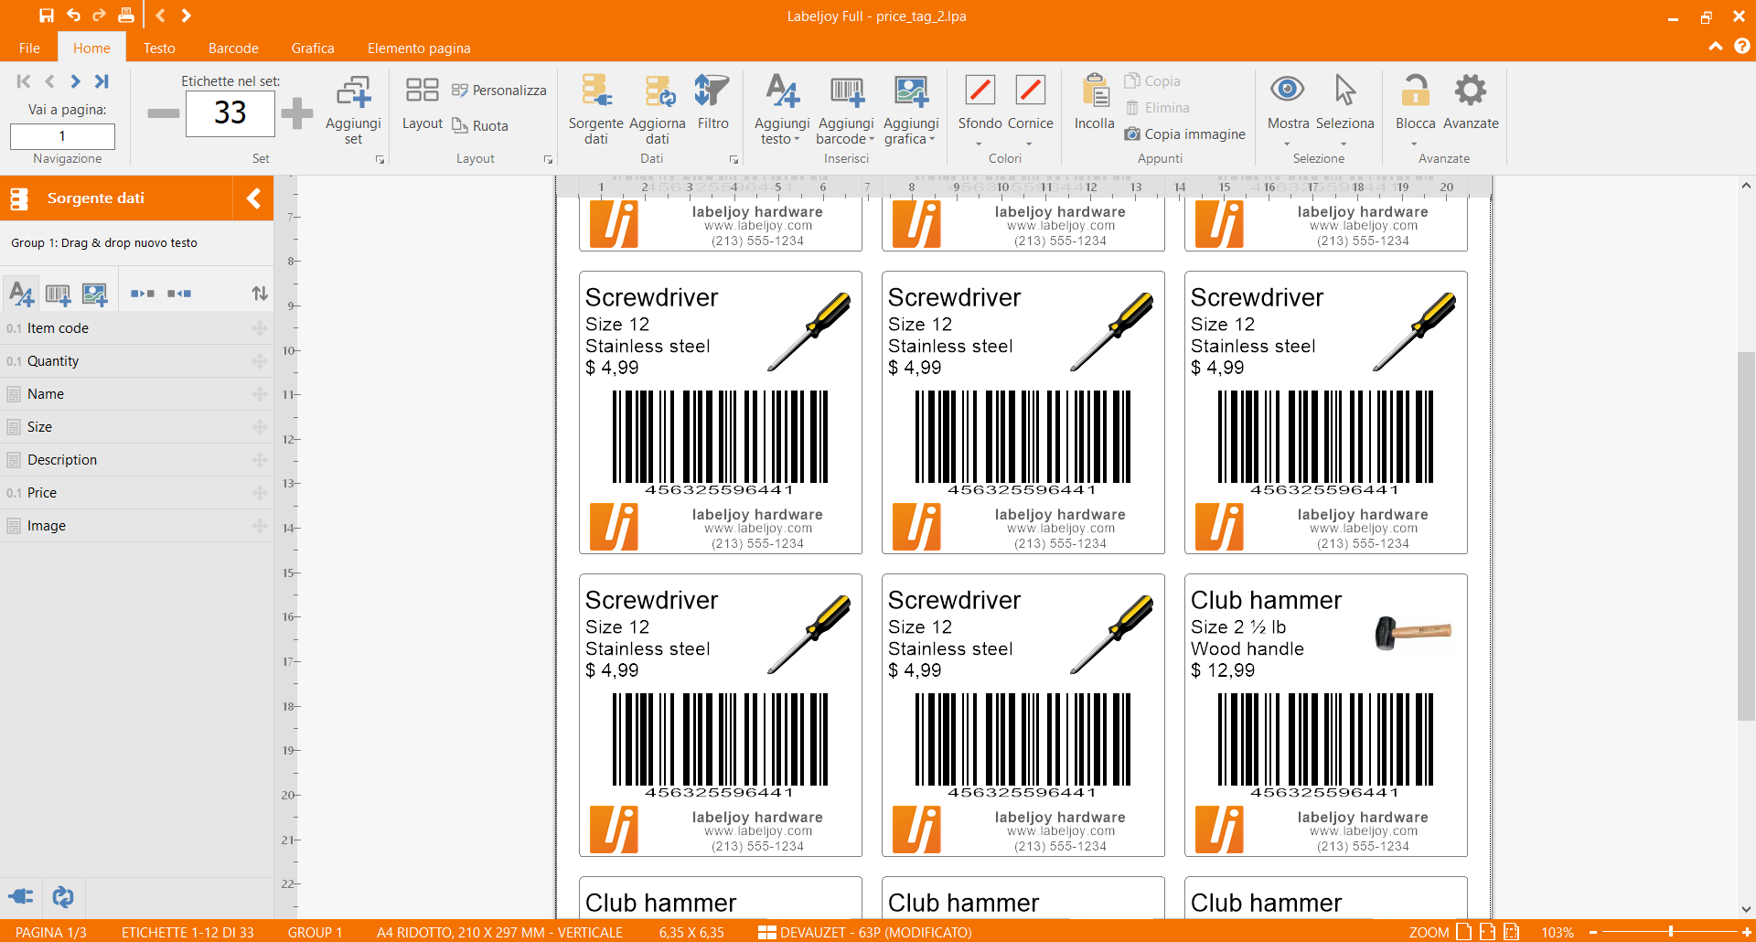Viewport: 1756px width, 942px height.
Task: Click the Etichette nel set value box
Action: pos(230,113)
